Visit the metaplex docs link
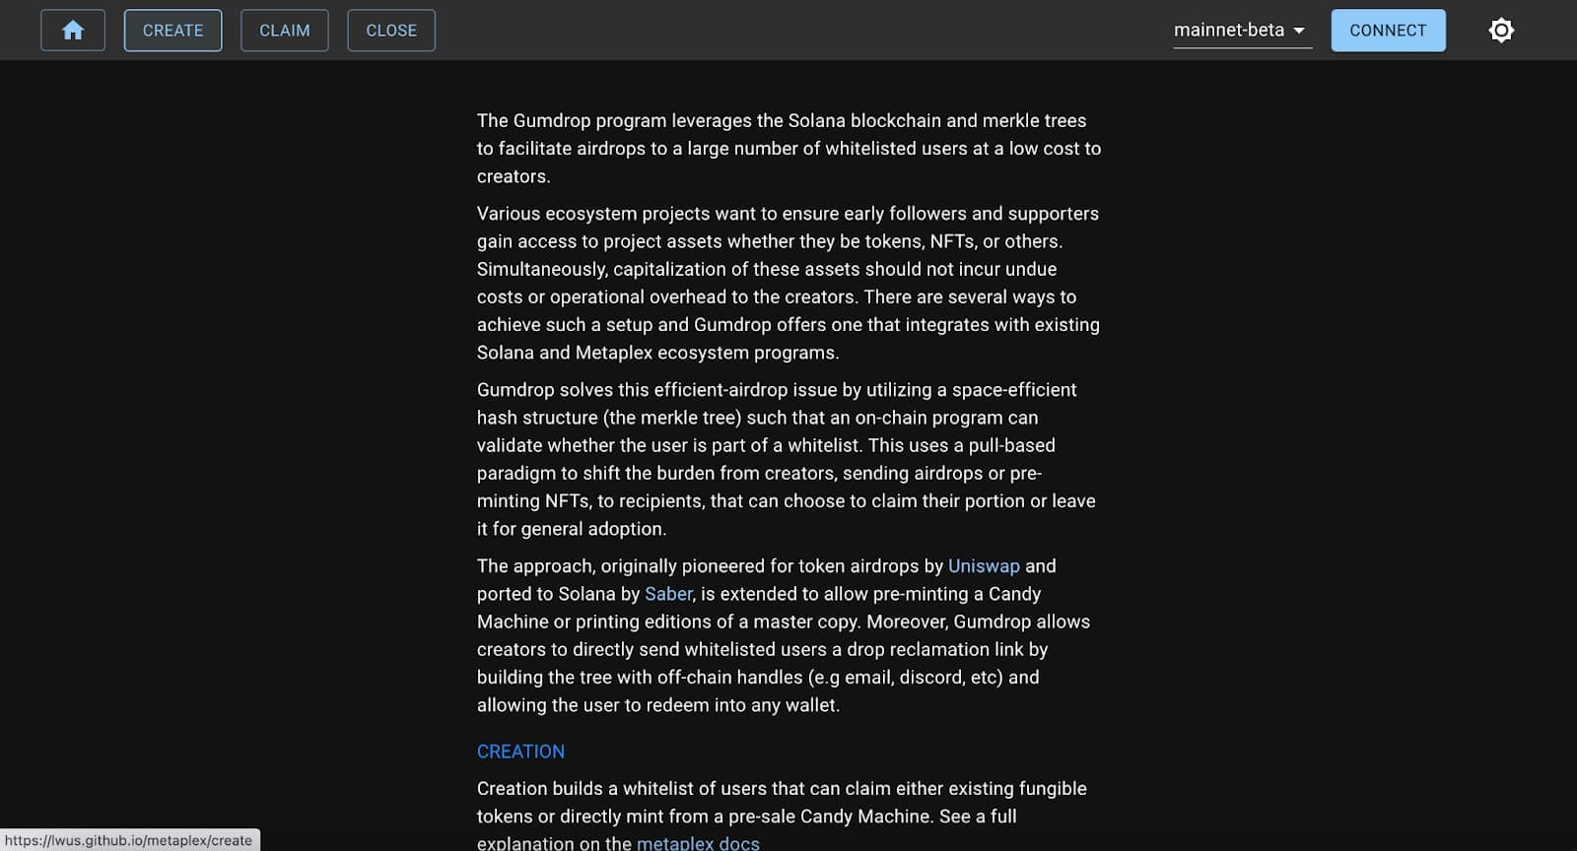The height and width of the screenshot is (851, 1577). coord(698,843)
